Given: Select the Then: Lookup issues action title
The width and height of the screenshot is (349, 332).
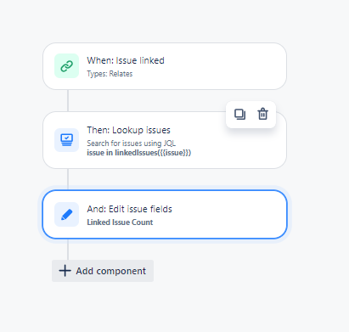Looking at the screenshot, I should point(128,130).
